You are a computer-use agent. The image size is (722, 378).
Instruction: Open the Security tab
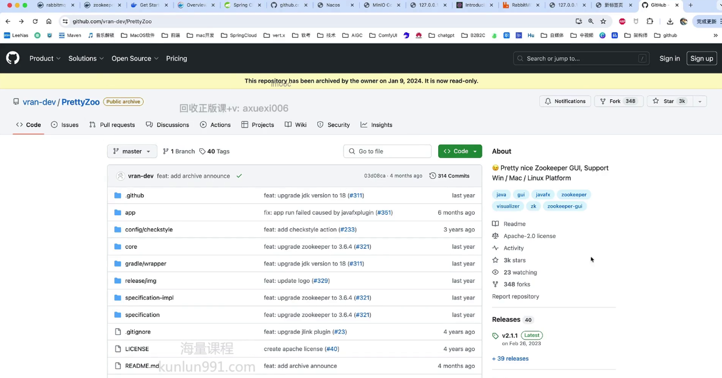tap(333, 125)
